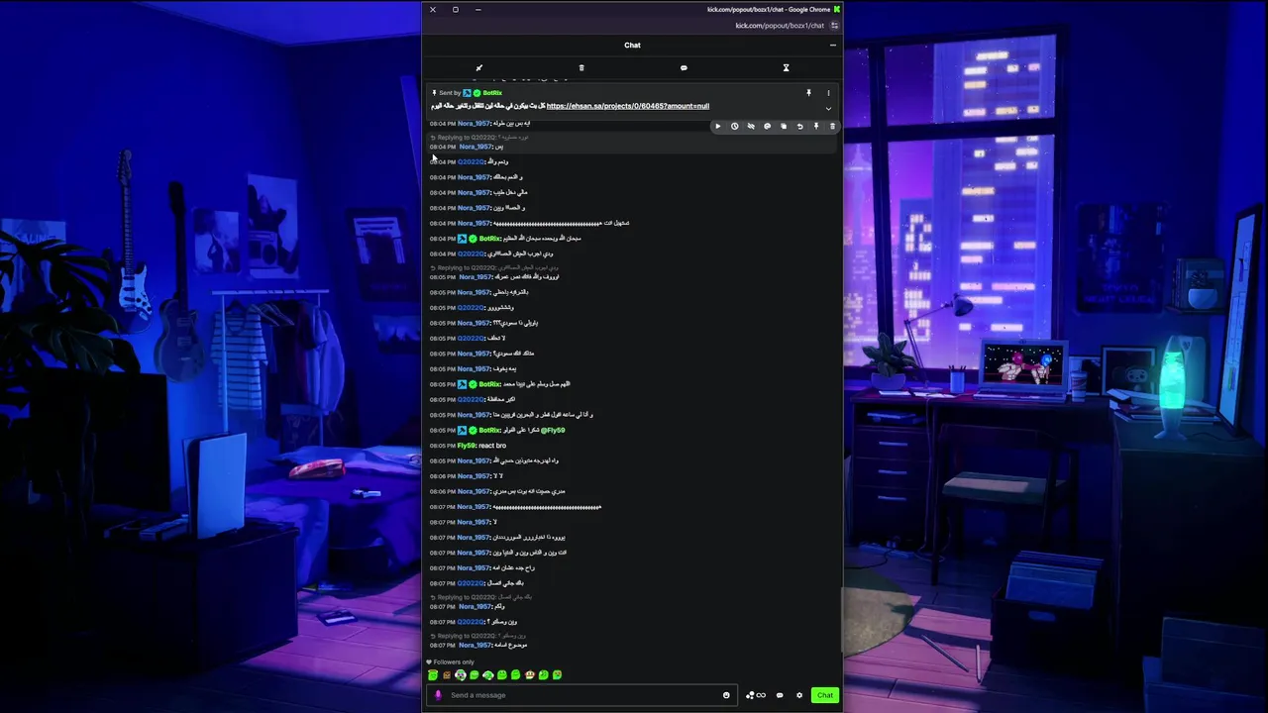Click the clock timeout icon in message actions
The width and height of the screenshot is (1268, 713).
click(734, 127)
